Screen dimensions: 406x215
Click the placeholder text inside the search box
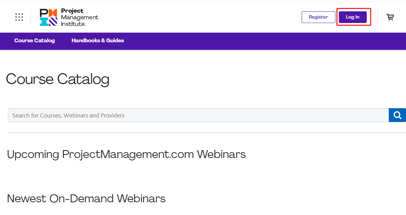click(x=69, y=115)
